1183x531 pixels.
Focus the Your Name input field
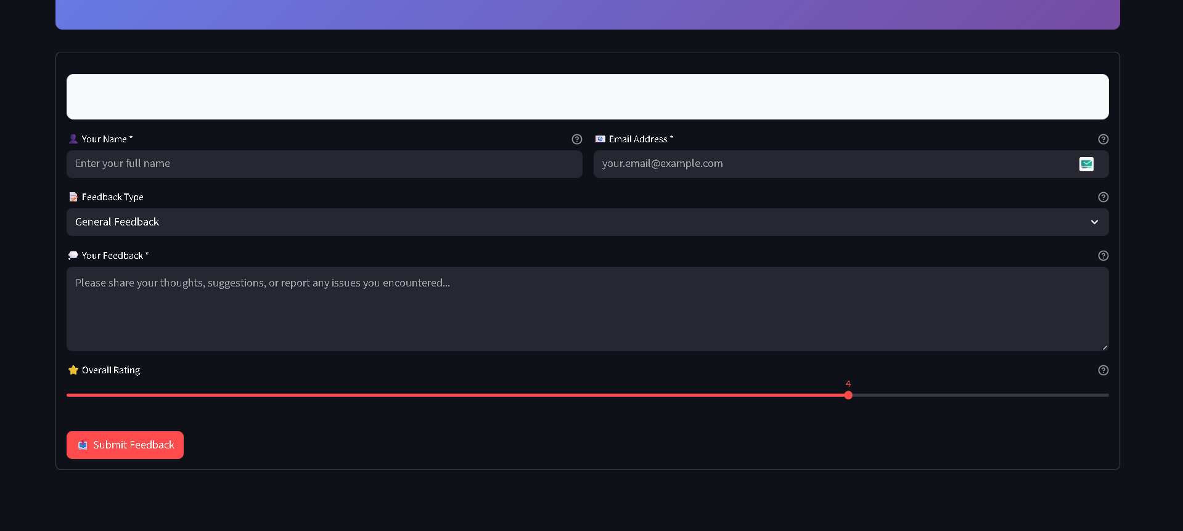click(x=324, y=164)
